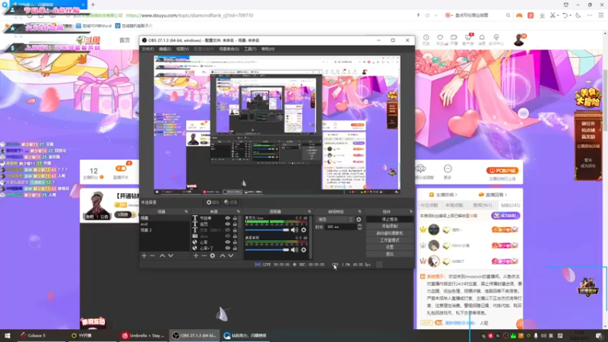
Task: Open OBS 工具(T) menu
Action: 251,49
